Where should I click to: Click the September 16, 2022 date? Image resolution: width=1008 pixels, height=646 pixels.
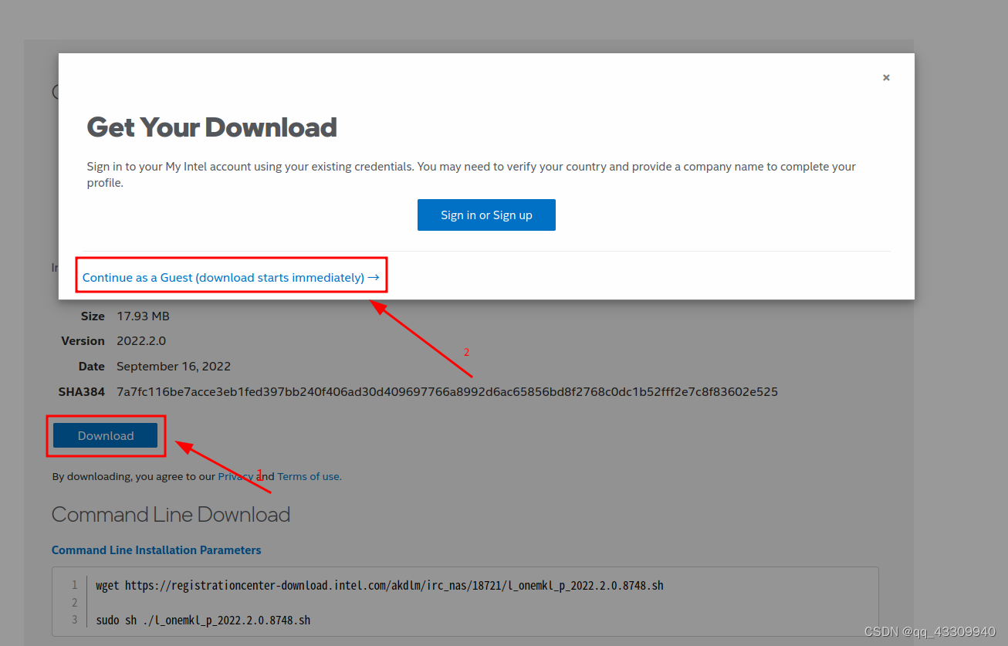click(x=174, y=366)
